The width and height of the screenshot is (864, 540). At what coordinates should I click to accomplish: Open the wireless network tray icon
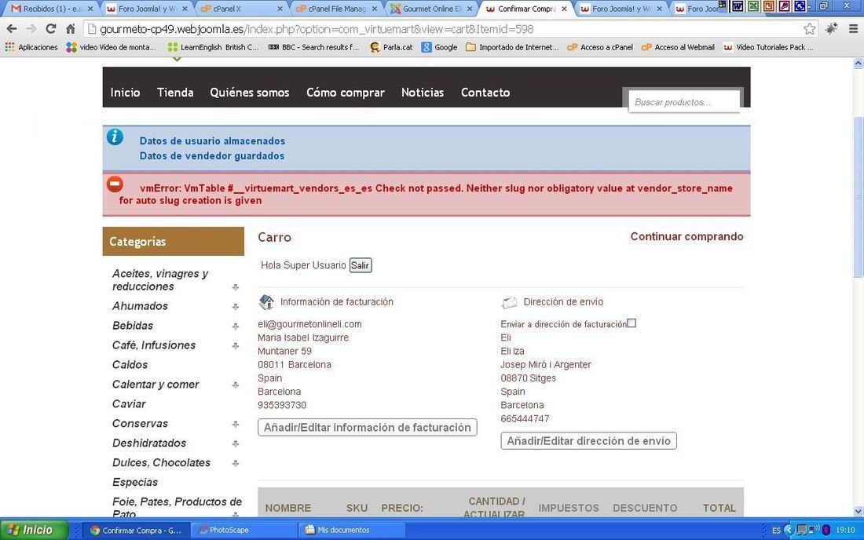pyautogui.click(x=814, y=530)
